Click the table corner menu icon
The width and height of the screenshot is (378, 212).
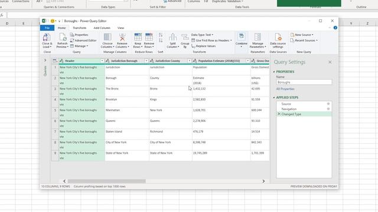pos(55,61)
